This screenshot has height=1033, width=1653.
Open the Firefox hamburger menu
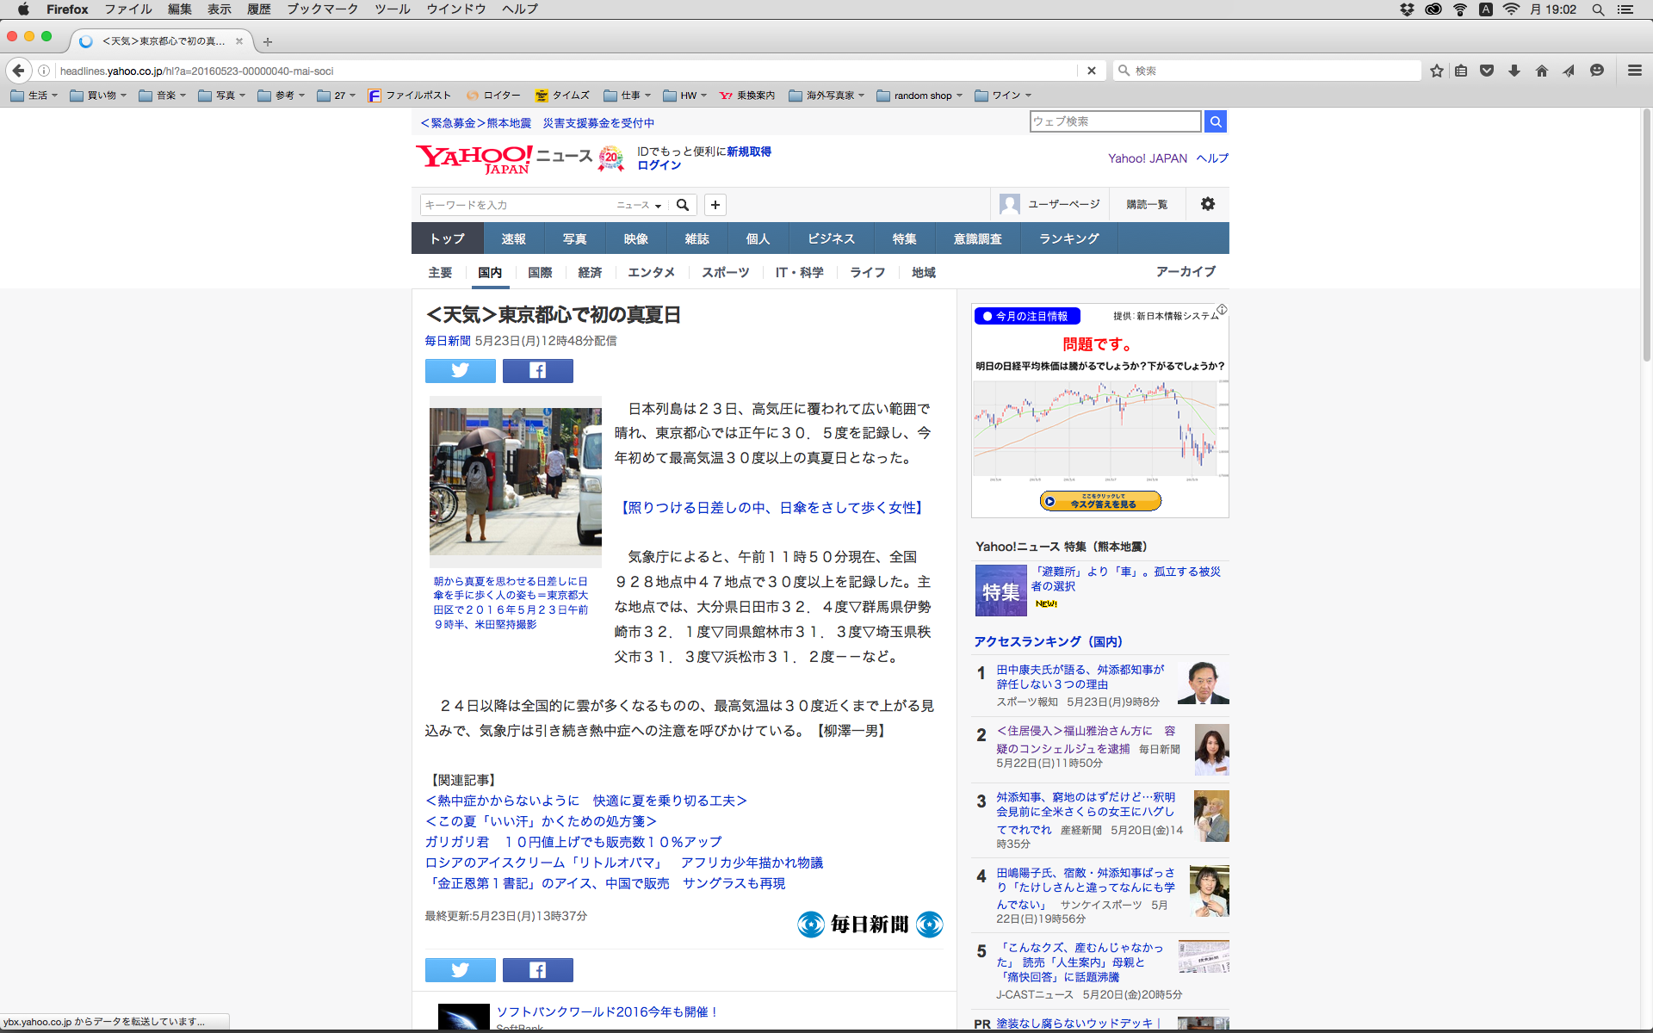1634,71
